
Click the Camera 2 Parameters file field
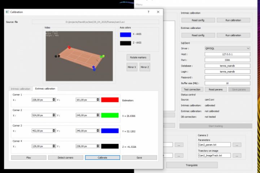[x=214, y=145]
